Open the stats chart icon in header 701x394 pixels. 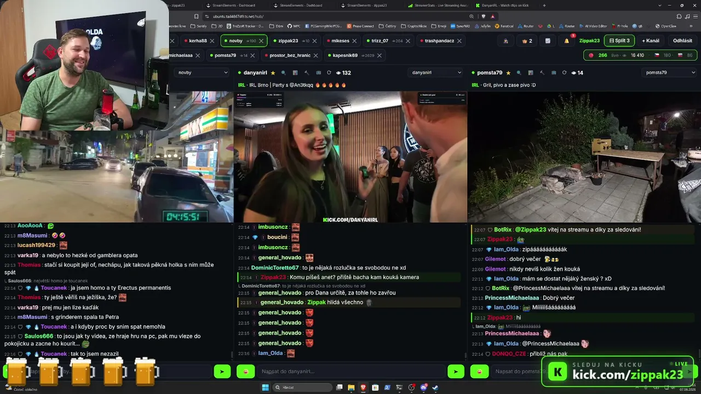coord(548,41)
